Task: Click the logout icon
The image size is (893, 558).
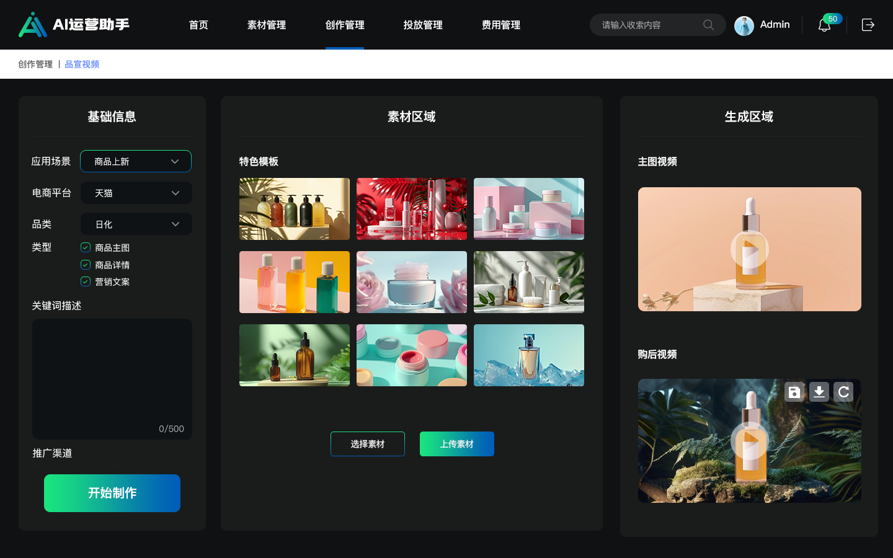Action: [868, 25]
